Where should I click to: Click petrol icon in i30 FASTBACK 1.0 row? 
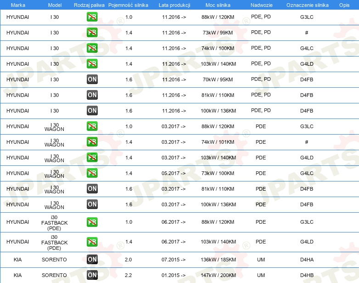tap(92, 222)
